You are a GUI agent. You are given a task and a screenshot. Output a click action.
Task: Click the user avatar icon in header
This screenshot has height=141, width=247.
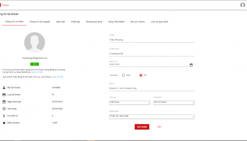[x=243, y=5]
